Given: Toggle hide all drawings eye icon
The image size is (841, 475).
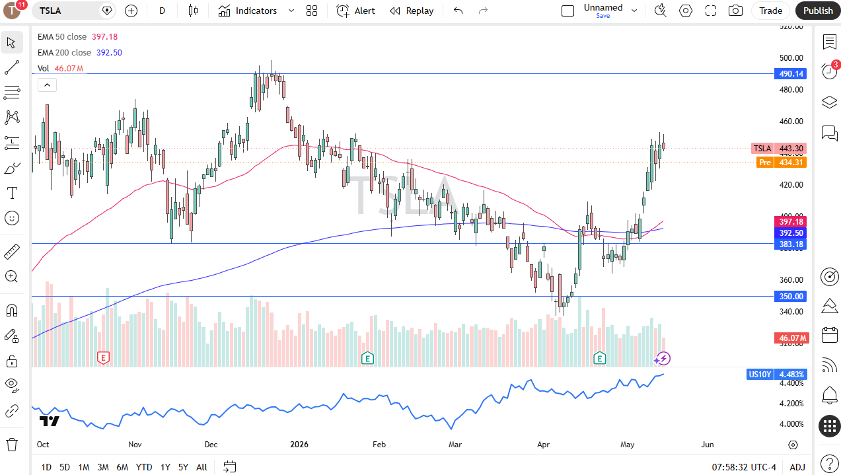Looking at the screenshot, I should [11, 386].
